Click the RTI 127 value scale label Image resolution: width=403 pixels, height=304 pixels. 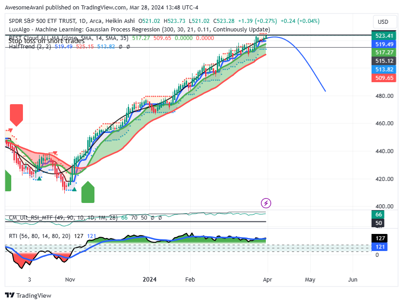[380, 238]
